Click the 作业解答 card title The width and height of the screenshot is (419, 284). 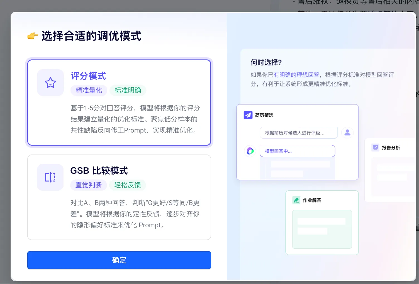(312, 200)
